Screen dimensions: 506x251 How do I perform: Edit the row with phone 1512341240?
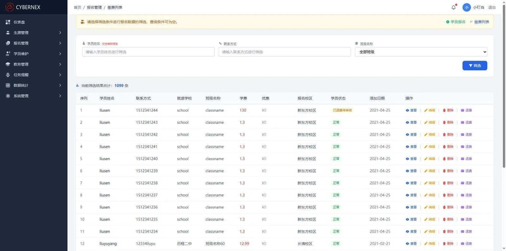[x=429, y=159]
